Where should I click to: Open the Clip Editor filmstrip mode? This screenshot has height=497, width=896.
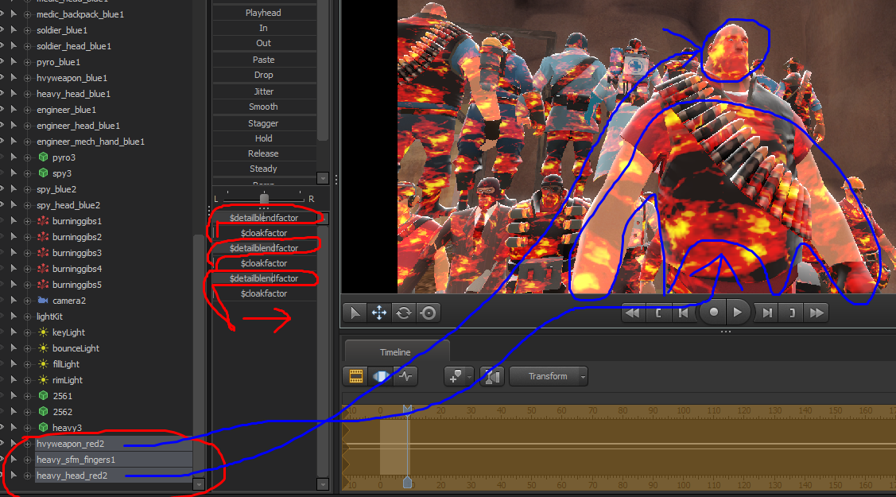tap(356, 376)
